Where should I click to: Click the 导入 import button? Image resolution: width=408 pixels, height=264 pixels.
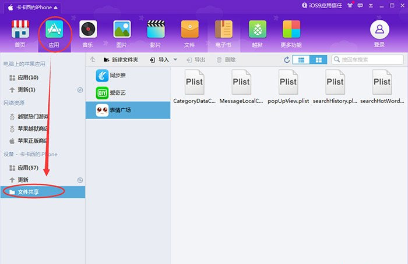click(x=159, y=60)
